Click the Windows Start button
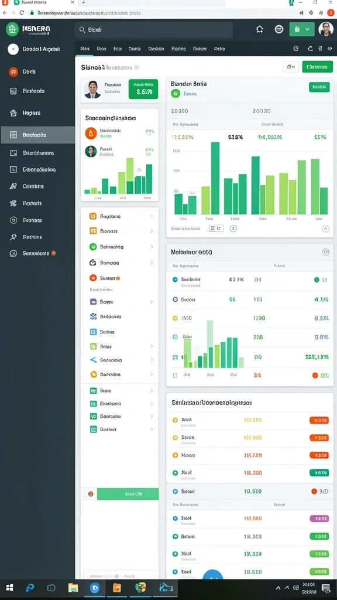Image resolution: width=337 pixels, height=600 pixels. point(9,588)
